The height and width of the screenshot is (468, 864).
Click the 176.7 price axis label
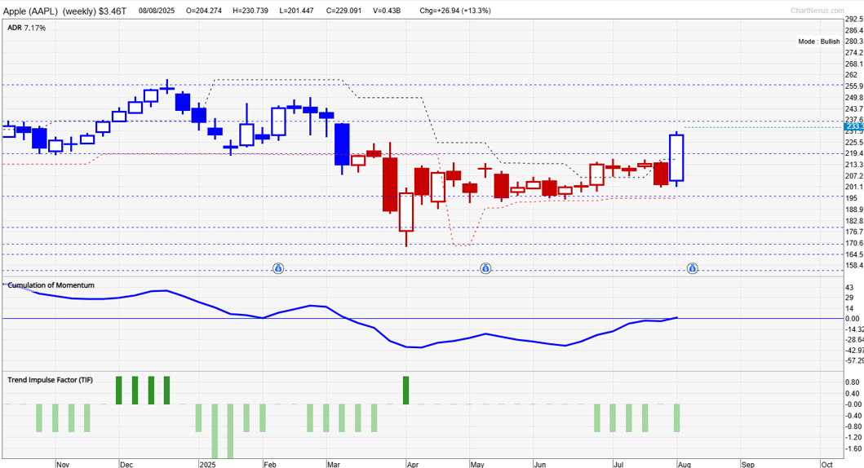tap(854, 232)
